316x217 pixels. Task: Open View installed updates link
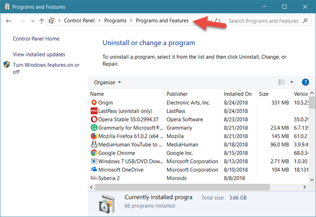pyautogui.click(x=39, y=55)
